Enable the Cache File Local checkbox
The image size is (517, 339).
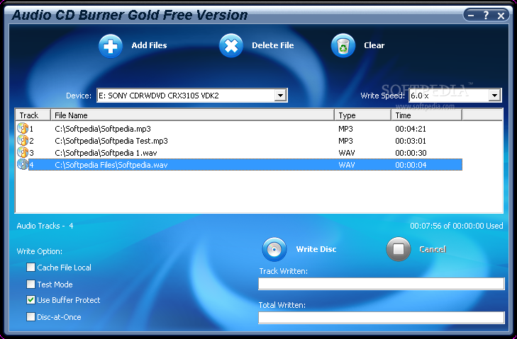[x=30, y=268]
